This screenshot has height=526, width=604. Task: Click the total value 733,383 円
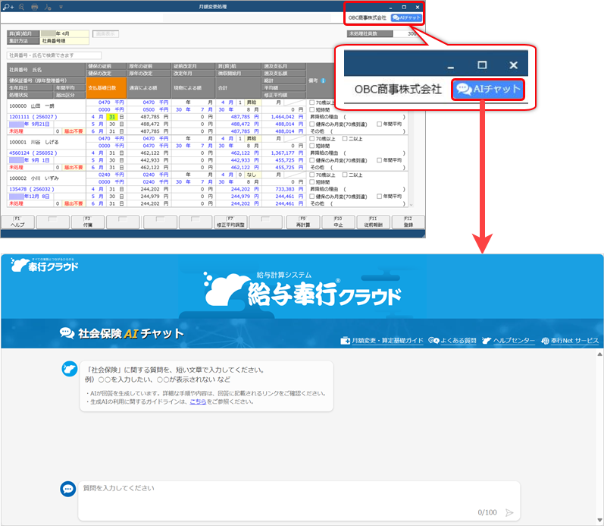[x=289, y=190]
